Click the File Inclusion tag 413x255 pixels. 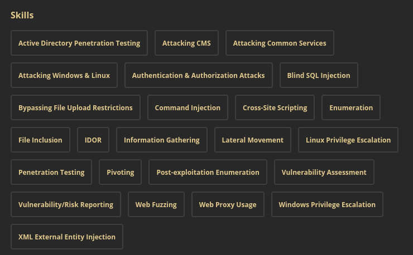(40, 140)
